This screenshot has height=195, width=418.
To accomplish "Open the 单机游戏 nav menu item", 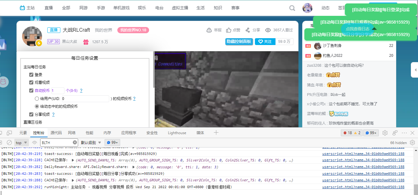I will click(x=121, y=8).
